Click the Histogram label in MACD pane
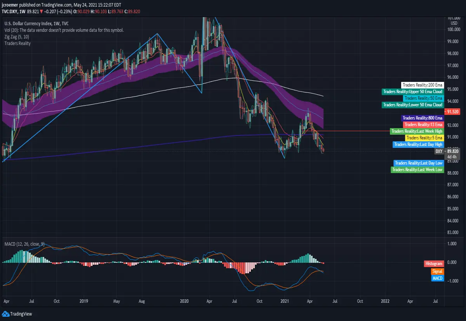The height and width of the screenshot is (321, 466). 433,264
